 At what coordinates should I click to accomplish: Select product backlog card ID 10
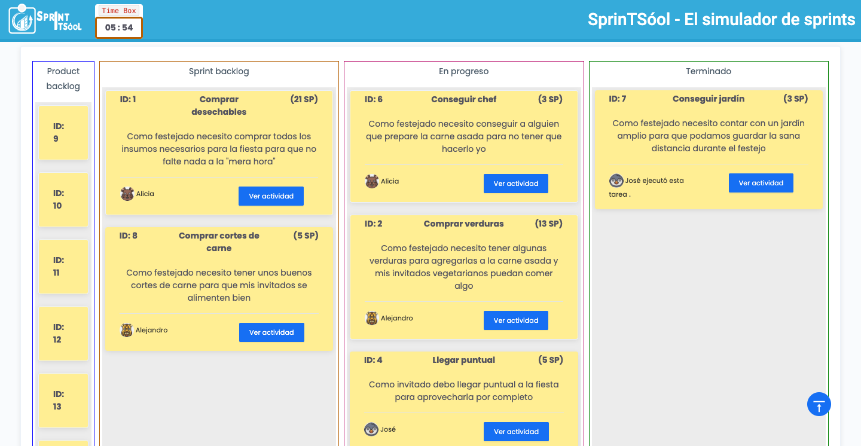click(x=63, y=200)
